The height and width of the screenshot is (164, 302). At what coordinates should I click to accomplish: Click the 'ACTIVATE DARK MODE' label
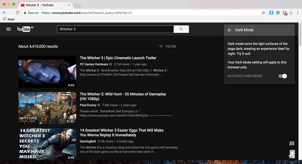(x=245, y=76)
